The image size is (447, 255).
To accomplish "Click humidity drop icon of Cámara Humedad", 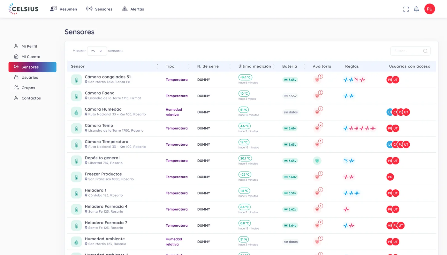I will (x=76, y=112).
